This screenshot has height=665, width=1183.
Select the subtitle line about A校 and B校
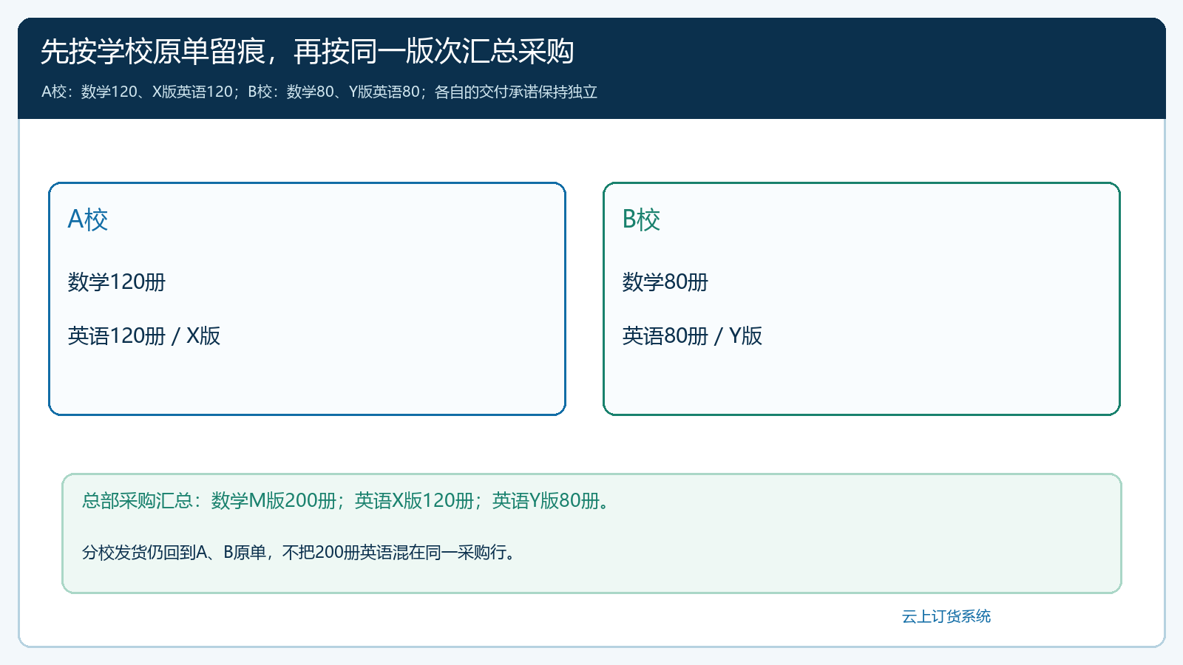[x=319, y=92]
